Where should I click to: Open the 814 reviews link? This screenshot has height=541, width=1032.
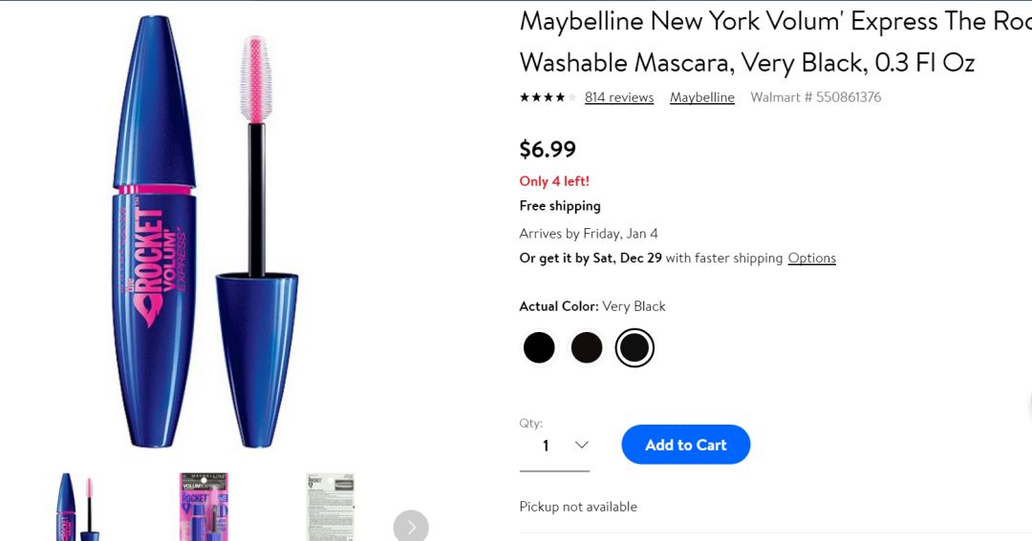[x=619, y=97]
